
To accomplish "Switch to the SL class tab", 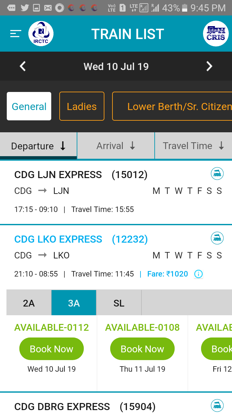I will coord(119,303).
